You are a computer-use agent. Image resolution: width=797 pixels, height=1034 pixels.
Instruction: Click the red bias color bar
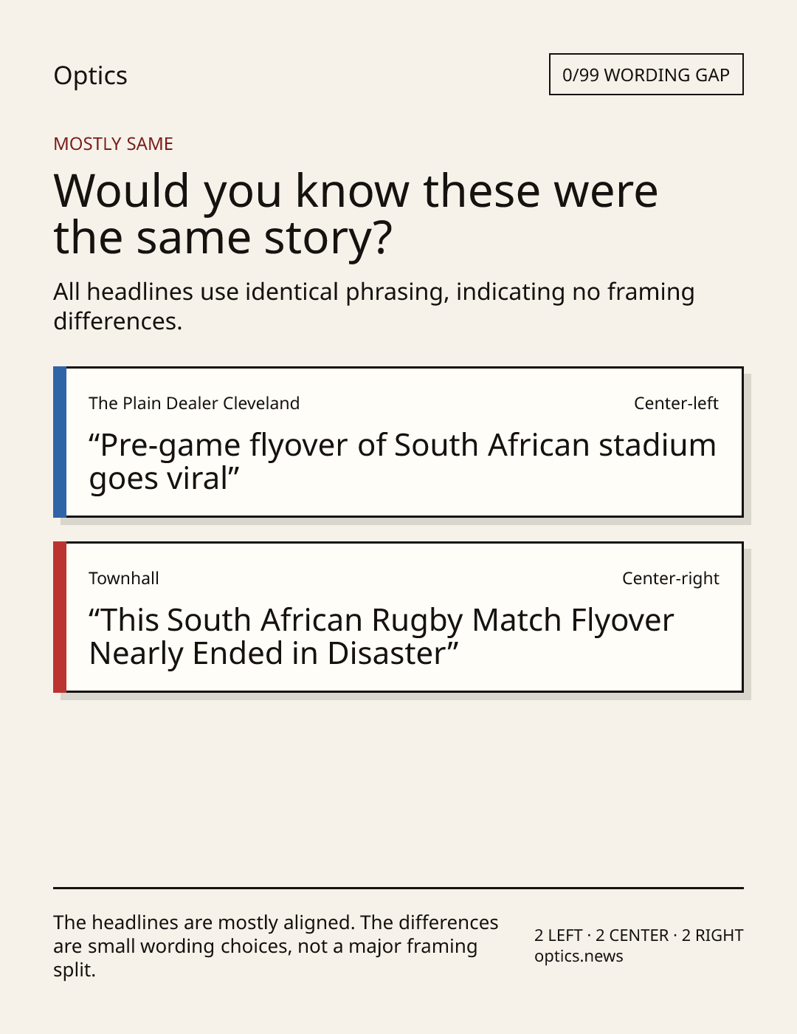pyautogui.click(x=60, y=617)
